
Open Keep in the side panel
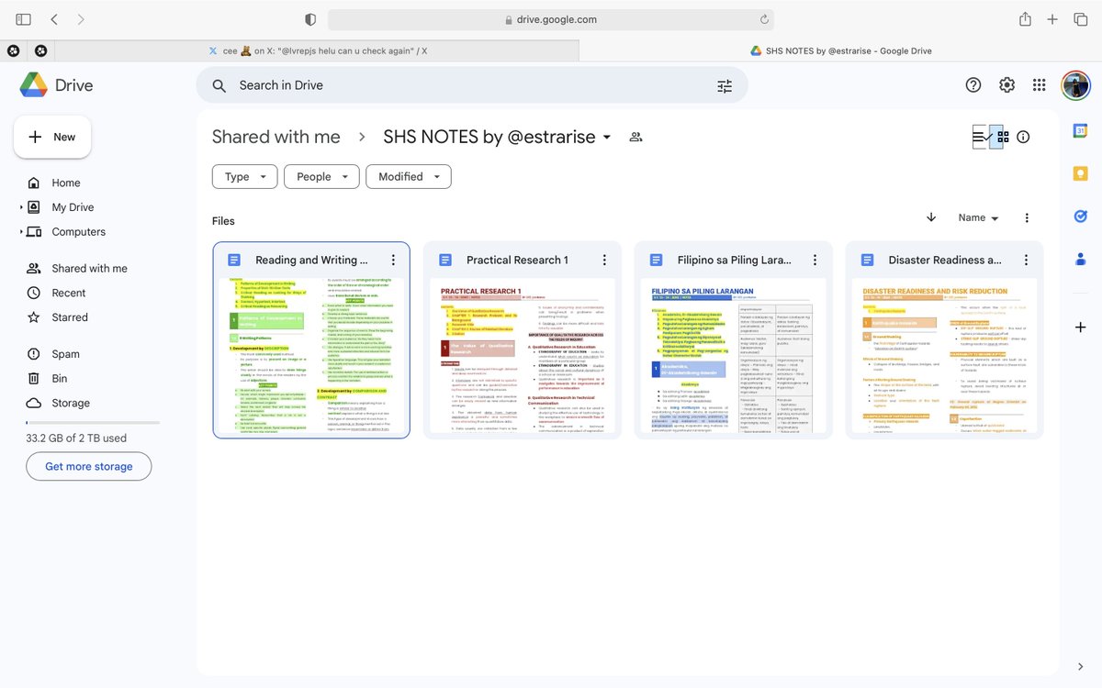(1081, 173)
